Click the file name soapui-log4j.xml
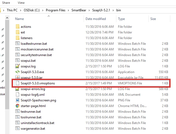This screenshot has width=176, height=134. 33,95
